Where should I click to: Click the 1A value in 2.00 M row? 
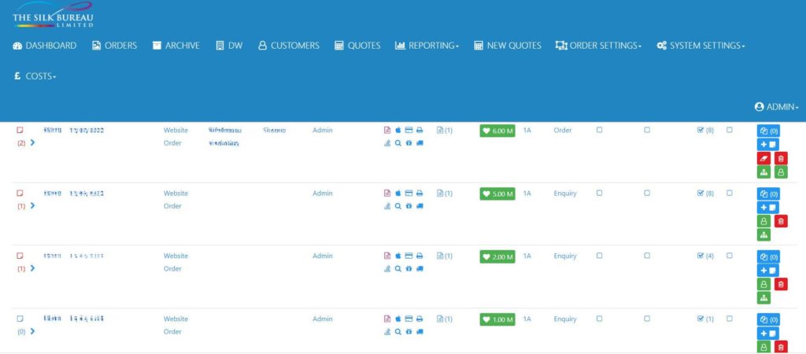527,256
